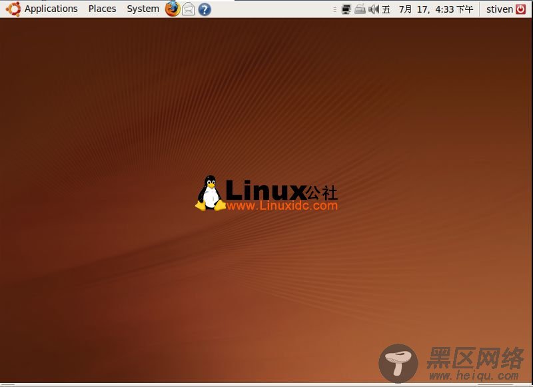Open the blue Help question mark icon
This screenshot has width=533, height=387.
pos(205,9)
